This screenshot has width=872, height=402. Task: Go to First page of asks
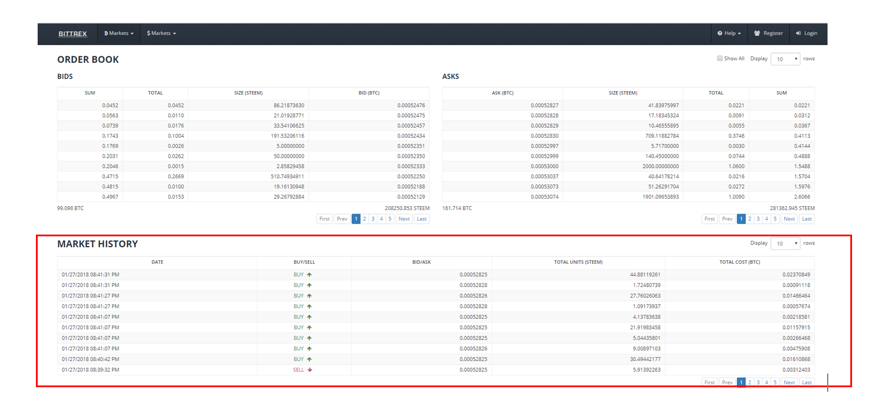709,219
